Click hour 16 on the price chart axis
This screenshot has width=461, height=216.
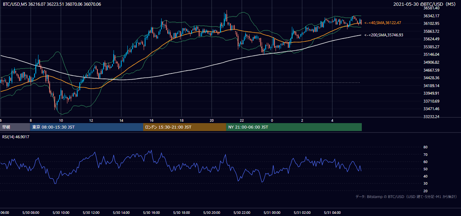click(x=152, y=120)
